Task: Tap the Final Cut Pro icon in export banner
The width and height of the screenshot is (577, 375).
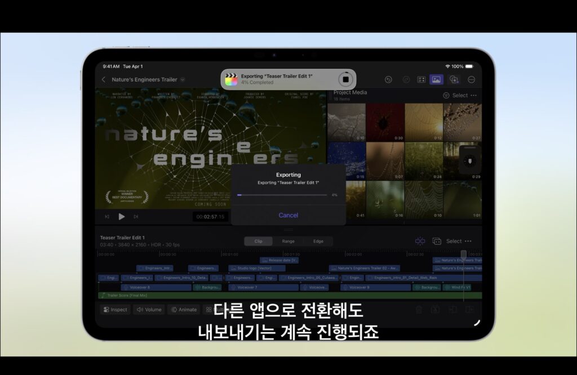Action: coord(231,79)
